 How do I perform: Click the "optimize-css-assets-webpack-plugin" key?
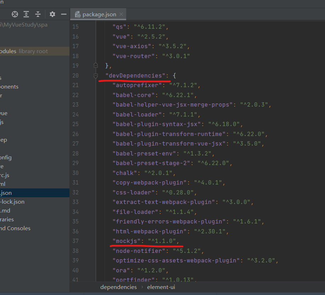[176, 261]
